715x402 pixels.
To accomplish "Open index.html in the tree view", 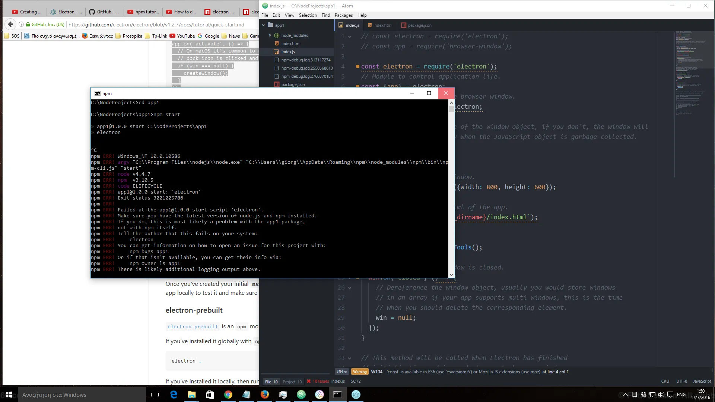I will [x=290, y=44].
